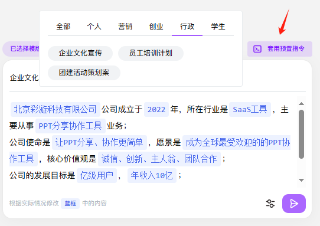This screenshot has width=320, height=226.
Task: Edit the 年收入10亿 goal field
Action: coord(152,175)
